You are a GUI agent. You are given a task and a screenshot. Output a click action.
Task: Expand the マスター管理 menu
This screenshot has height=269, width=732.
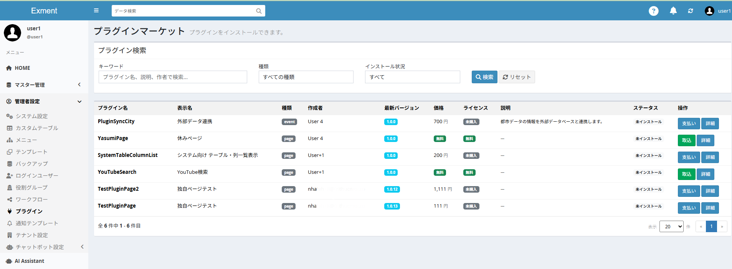tap(44, 85)
